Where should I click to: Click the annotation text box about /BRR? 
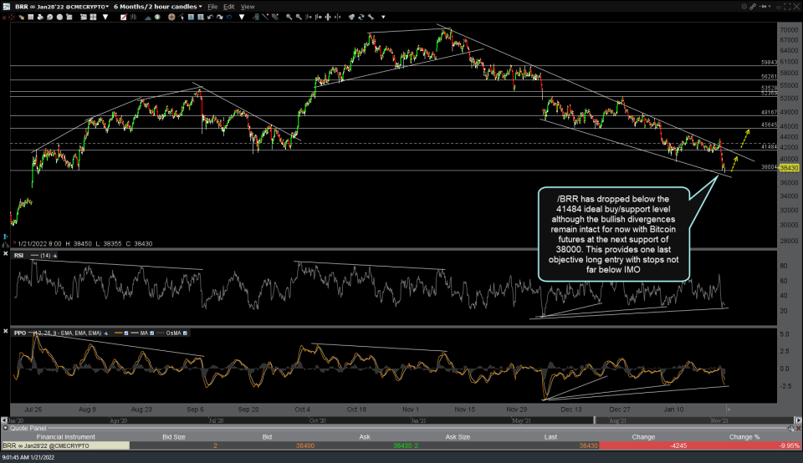pyautogui.click(x=612, y=233)
